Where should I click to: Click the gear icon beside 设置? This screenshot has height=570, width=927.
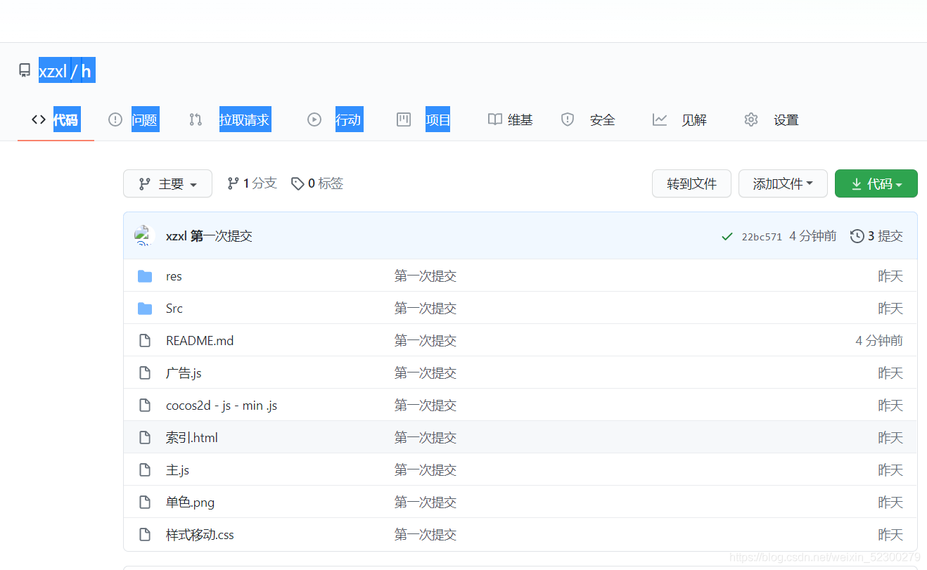(751, 119)
